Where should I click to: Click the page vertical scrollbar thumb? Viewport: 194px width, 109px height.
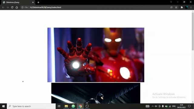coord(193,31)
